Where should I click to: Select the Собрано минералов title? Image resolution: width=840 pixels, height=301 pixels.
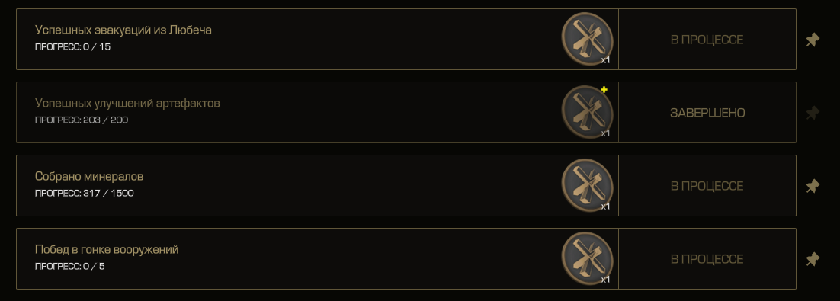[x=89, y=176]
